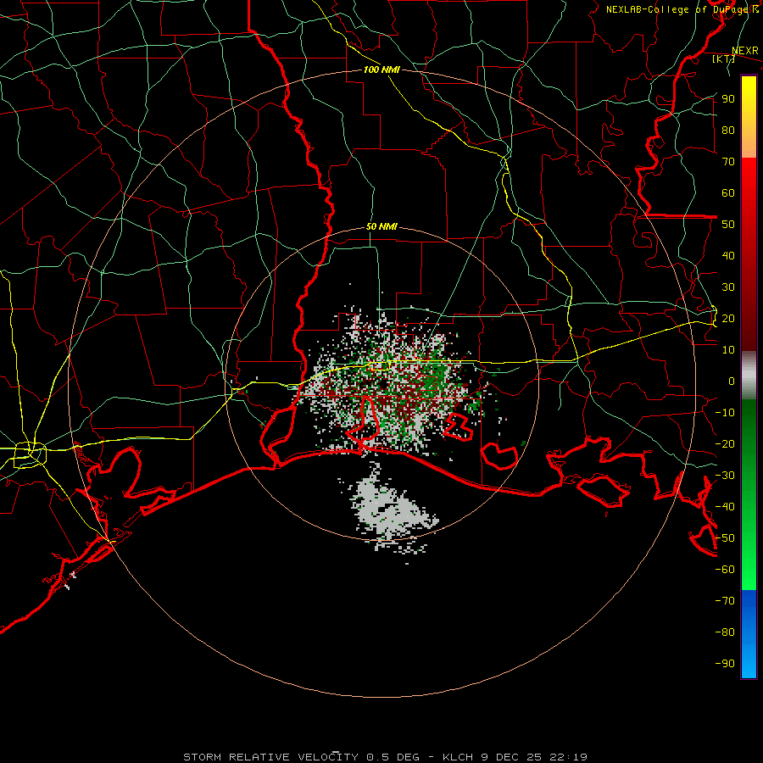The width and height of the screenshot is (763, 763).
Task: Click the 'KLCH' radar site identifier
Action: click(x=458, y=757)
